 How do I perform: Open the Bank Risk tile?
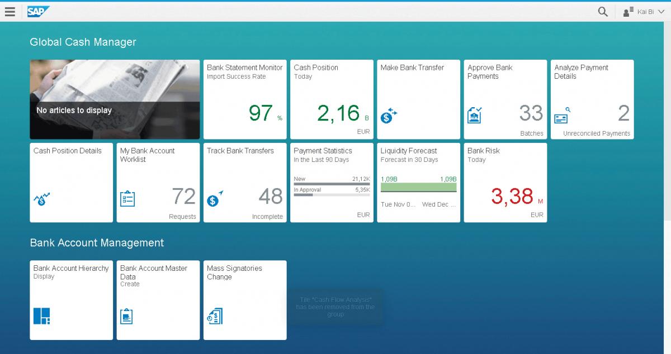pyautogui.click(x=505, y=183)
